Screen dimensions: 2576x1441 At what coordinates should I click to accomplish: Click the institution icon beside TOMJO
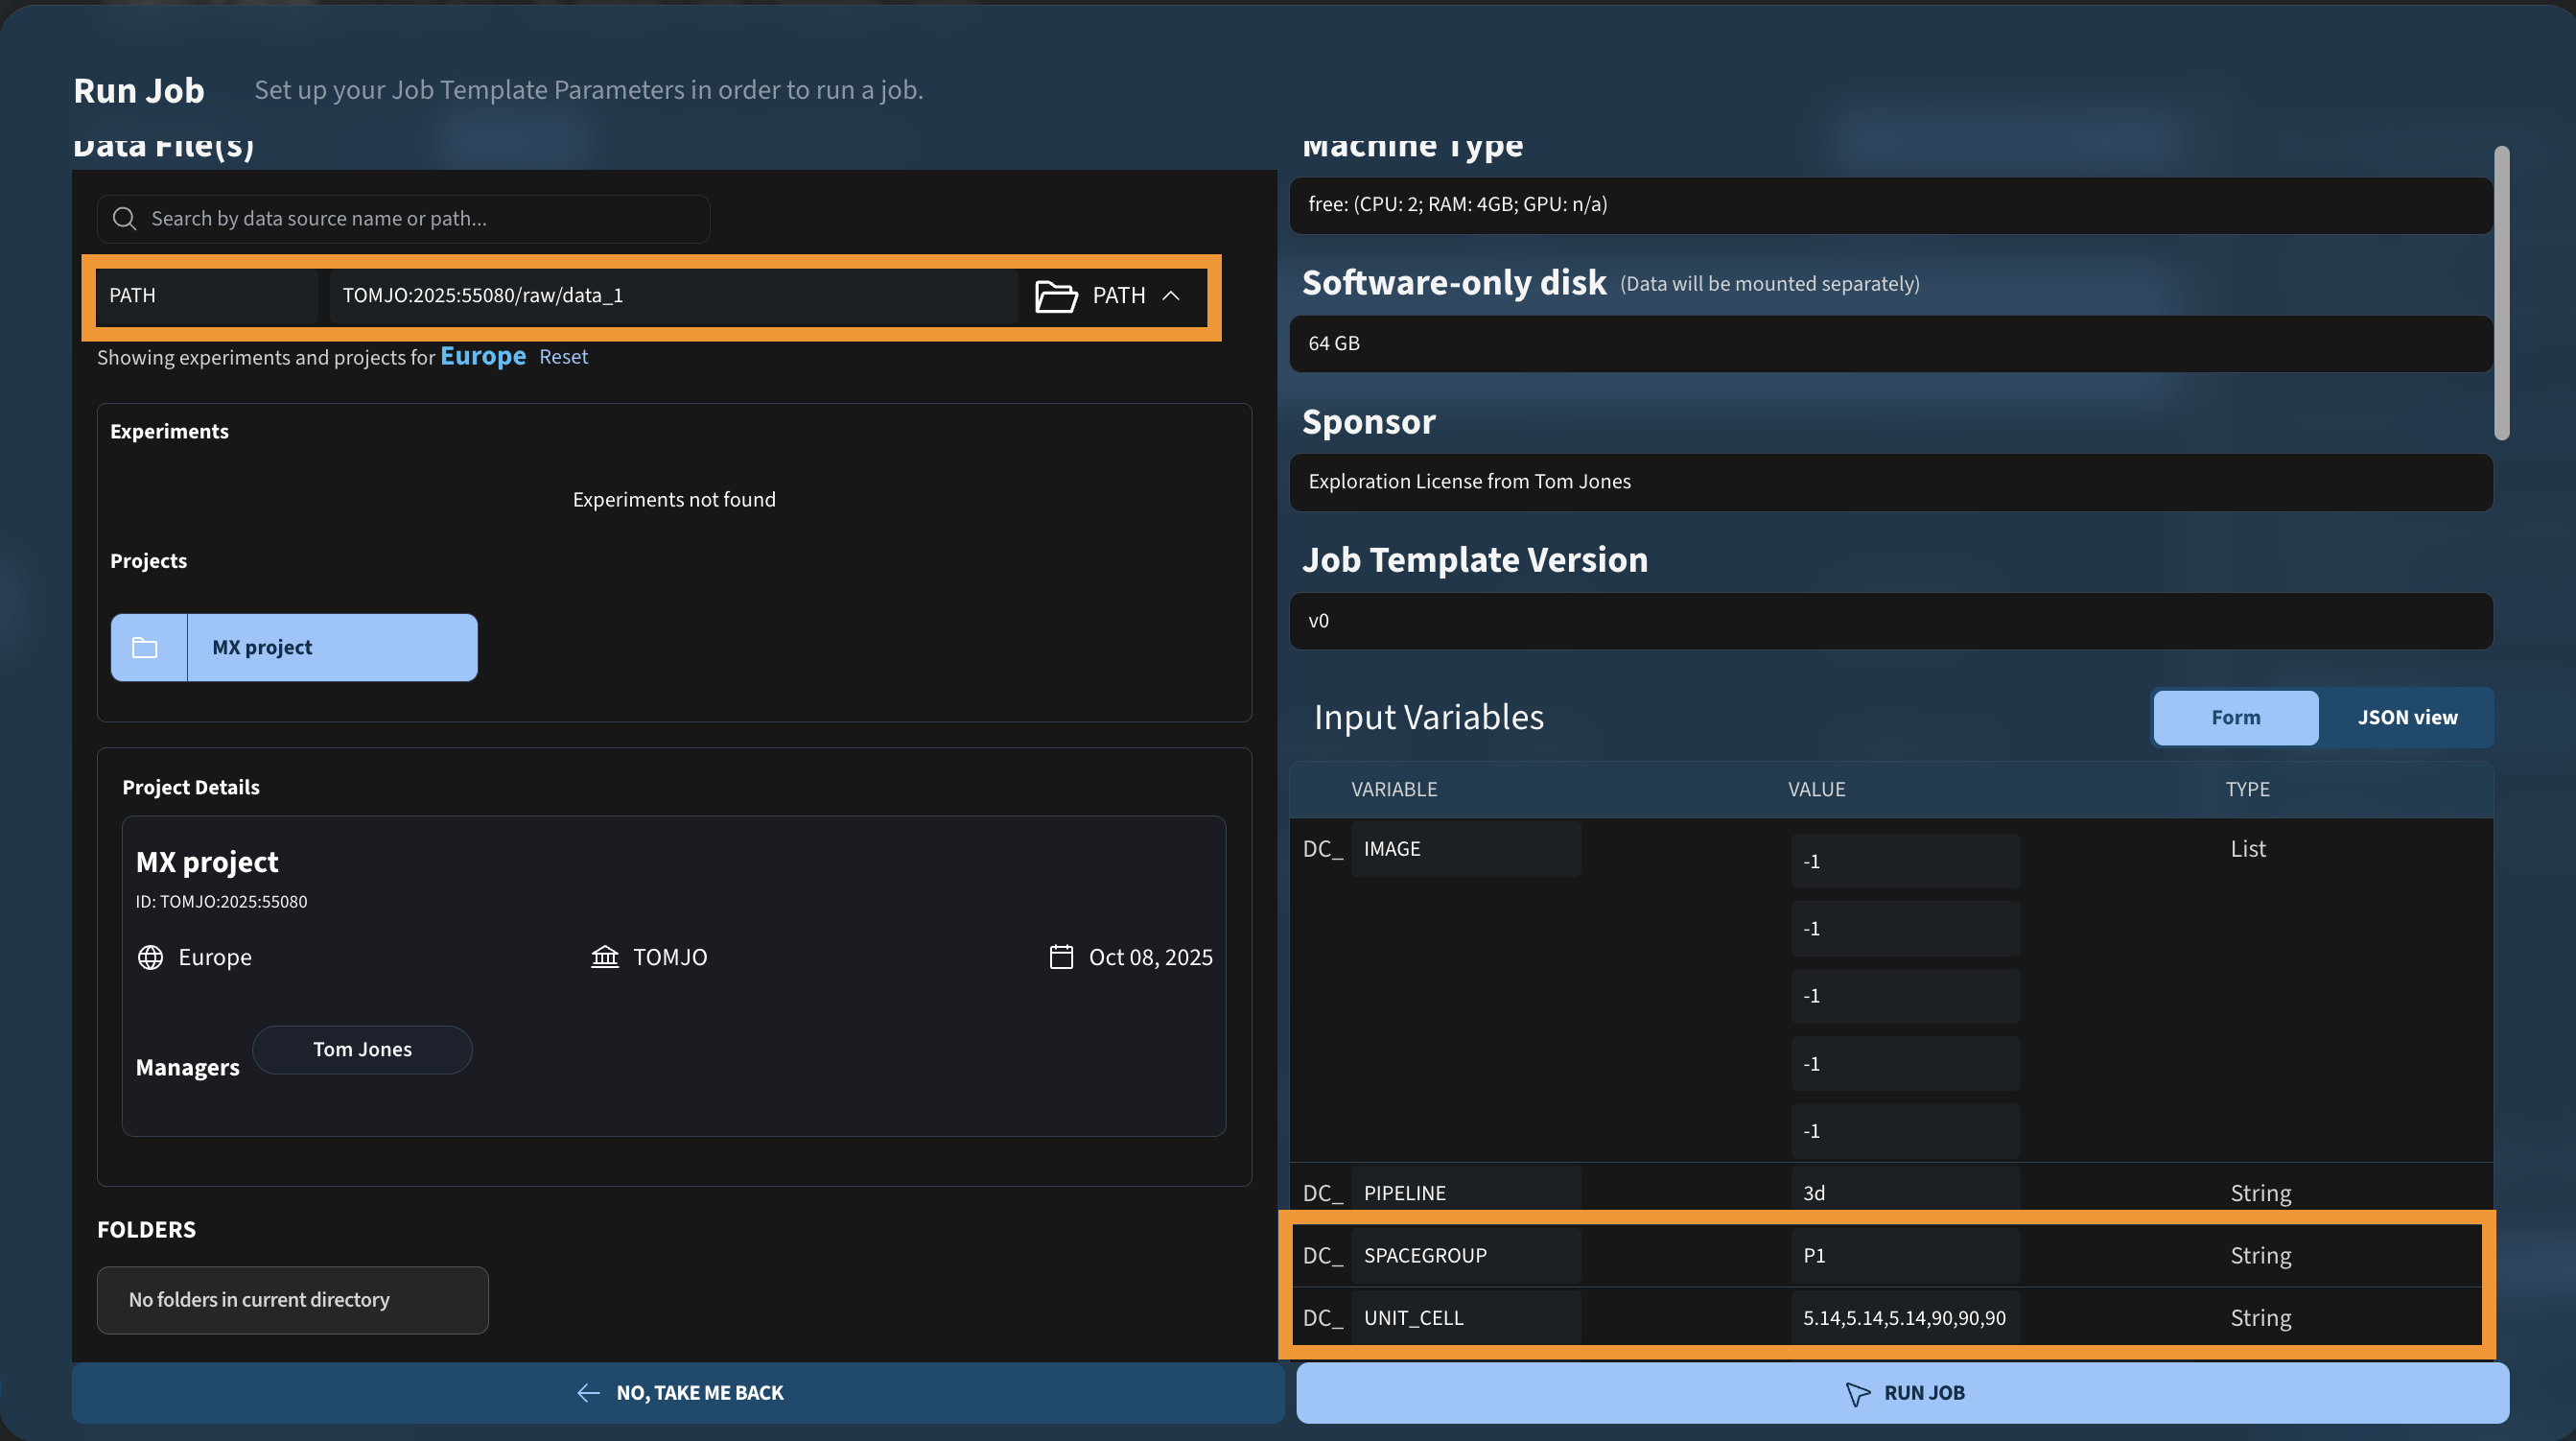click(605, 957)
